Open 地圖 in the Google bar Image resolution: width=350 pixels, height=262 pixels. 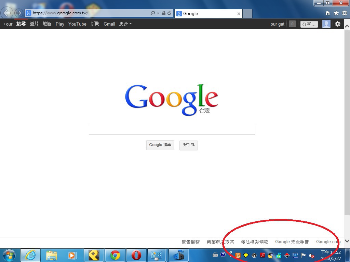(x=47, y=24)
